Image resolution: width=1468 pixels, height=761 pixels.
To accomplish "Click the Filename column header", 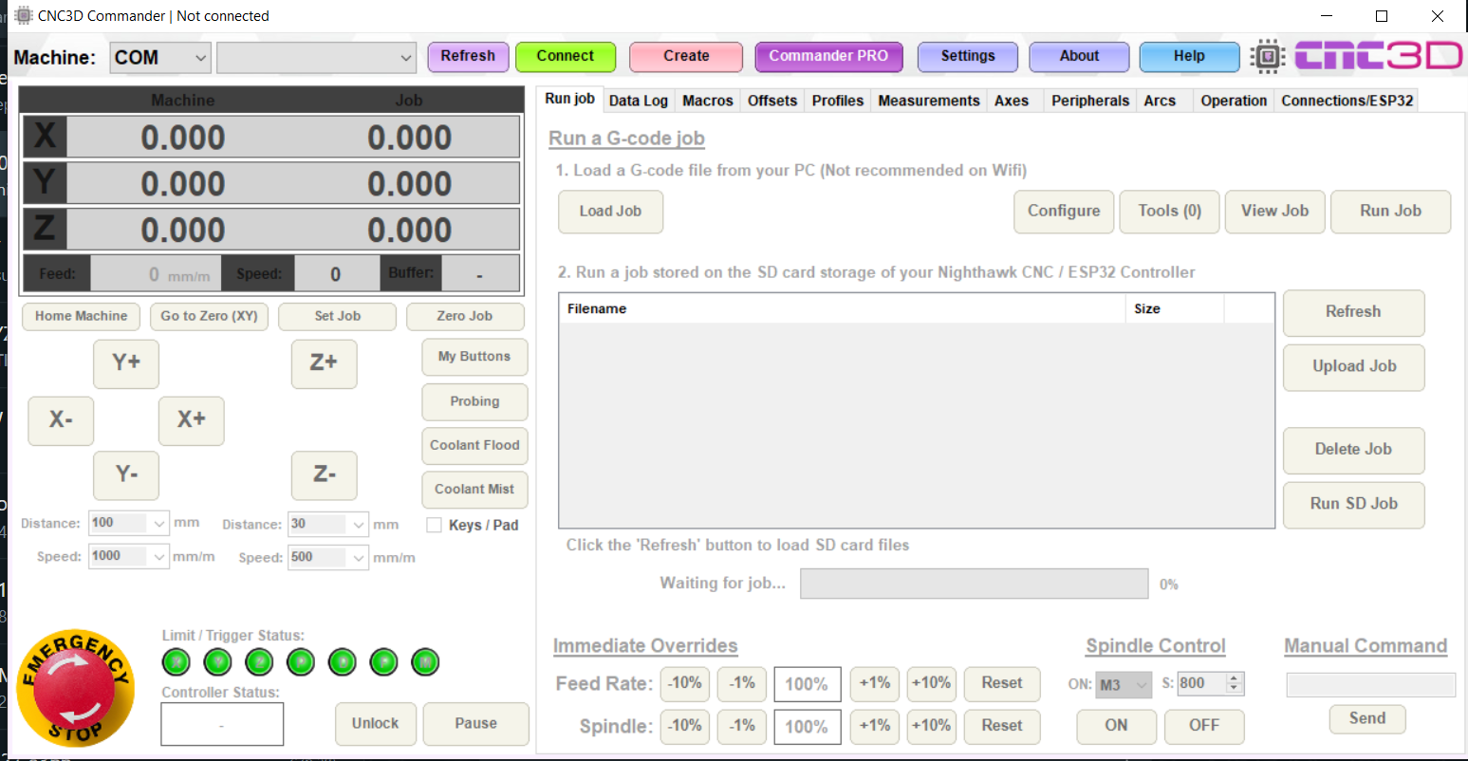I will click(842, 308).
